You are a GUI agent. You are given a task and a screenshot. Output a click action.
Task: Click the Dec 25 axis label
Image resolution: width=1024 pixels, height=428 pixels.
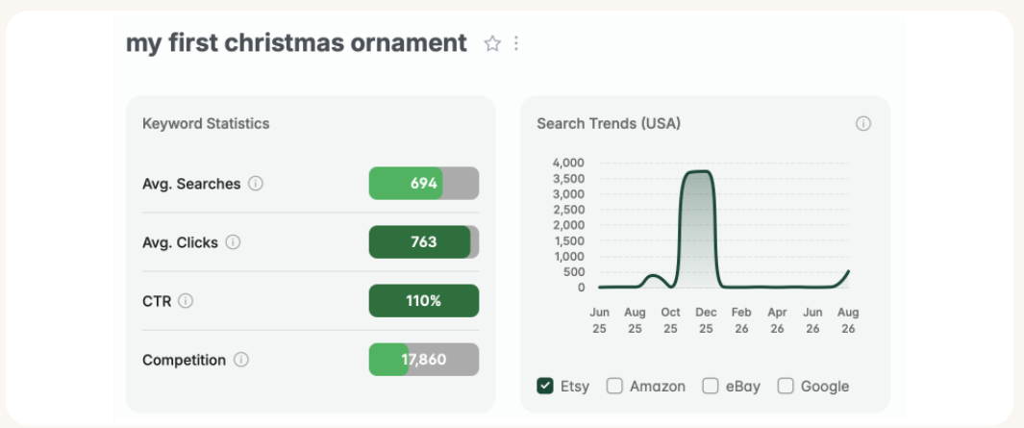tap(706, 321)
